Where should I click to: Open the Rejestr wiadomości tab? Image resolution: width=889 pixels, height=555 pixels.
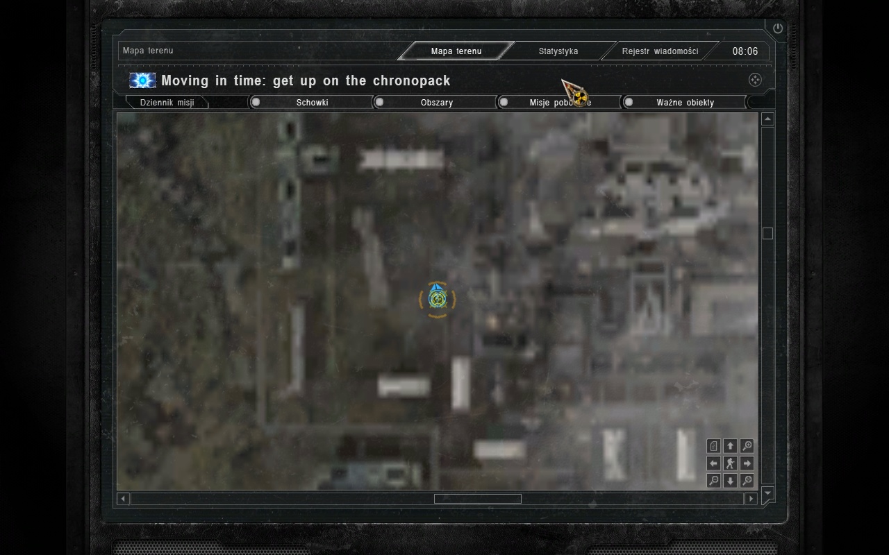coord(660,51)
